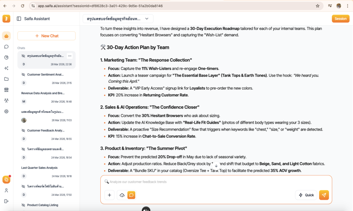Toggle hidden eye icon on first selected chat
The height and width of the screenshot is (211, 353).
pos(23,56)
